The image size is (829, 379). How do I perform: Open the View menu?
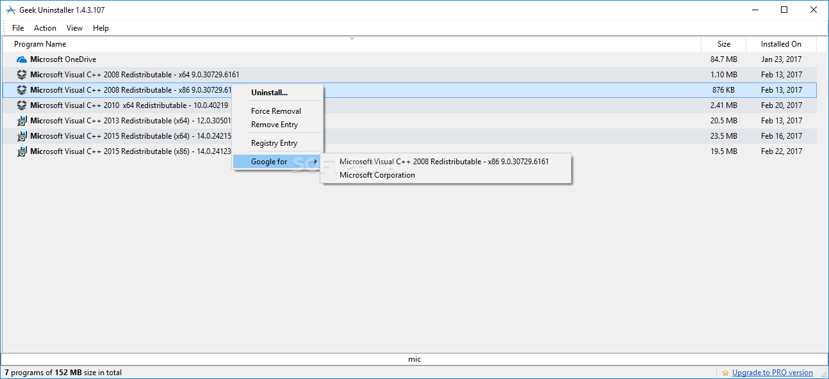pos(74,28)
